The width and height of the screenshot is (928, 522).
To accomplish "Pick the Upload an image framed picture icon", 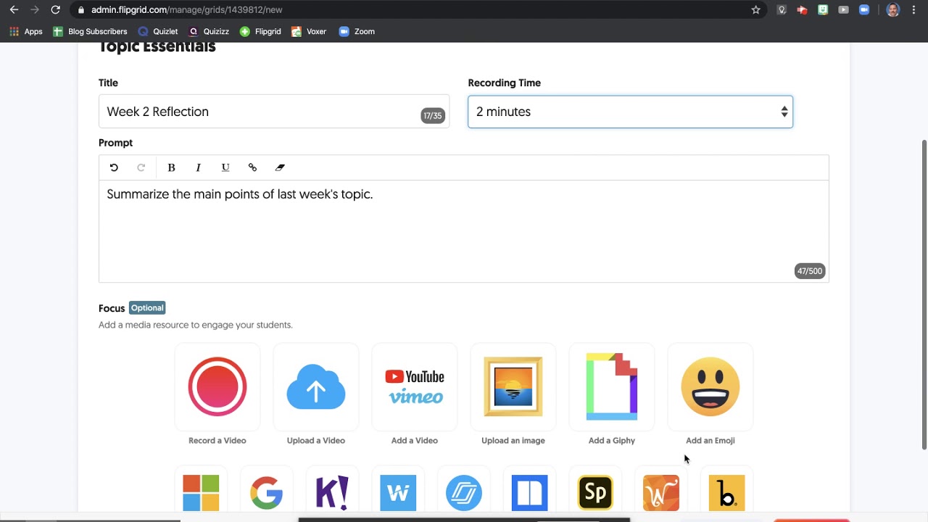I will tap(513, 387).
